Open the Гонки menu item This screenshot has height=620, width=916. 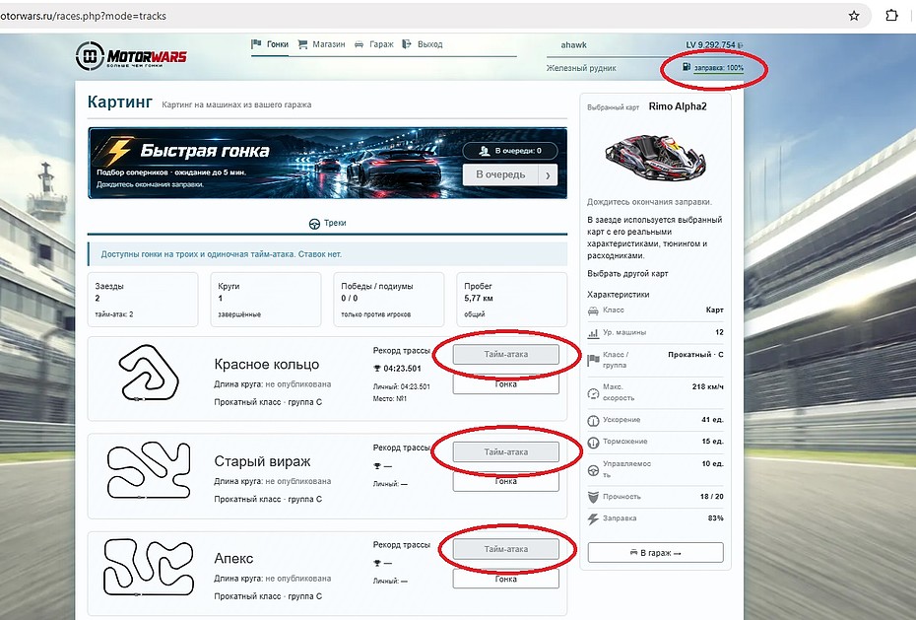pyautogui.click(x=270, y=44)
